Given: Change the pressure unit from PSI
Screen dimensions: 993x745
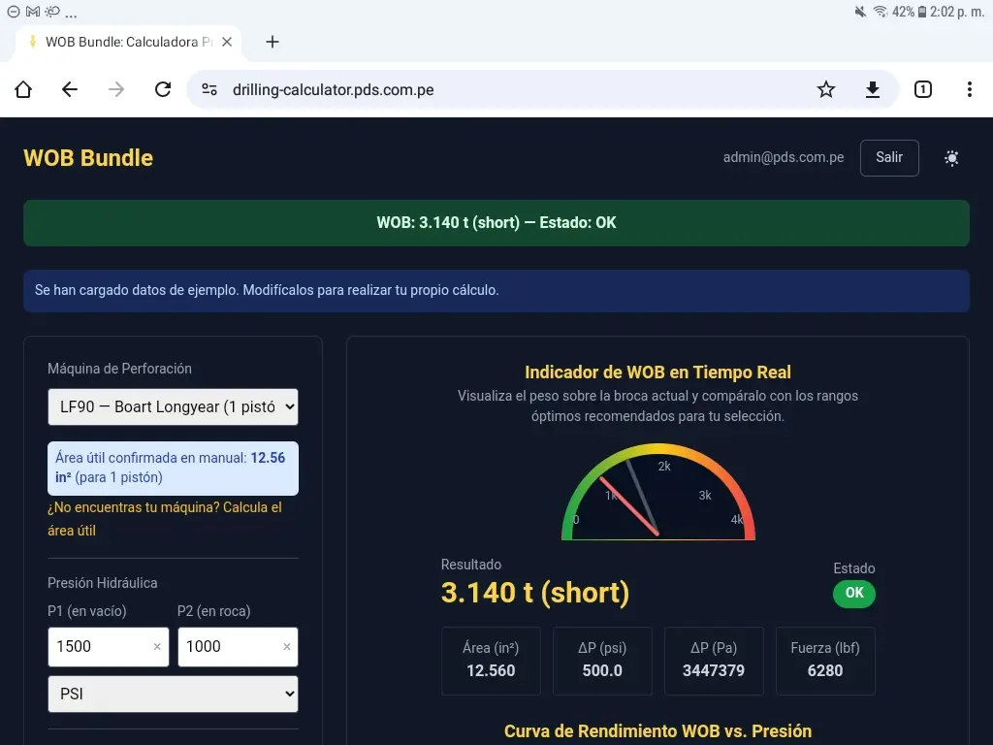Looking at the screenshot, I should pyautogui.click(x=173, y=694).
